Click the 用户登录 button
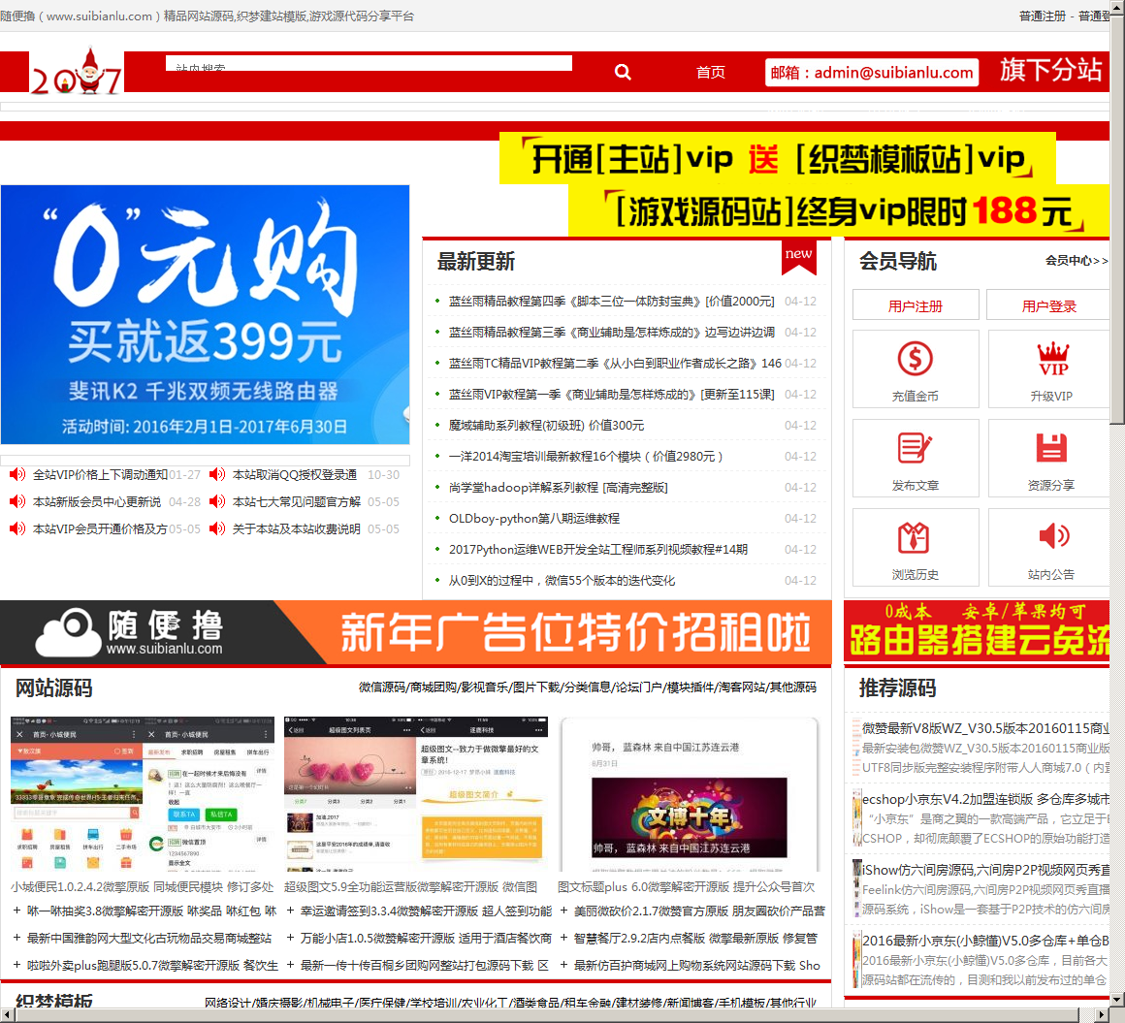1125x1023 pixels. 1049,305
